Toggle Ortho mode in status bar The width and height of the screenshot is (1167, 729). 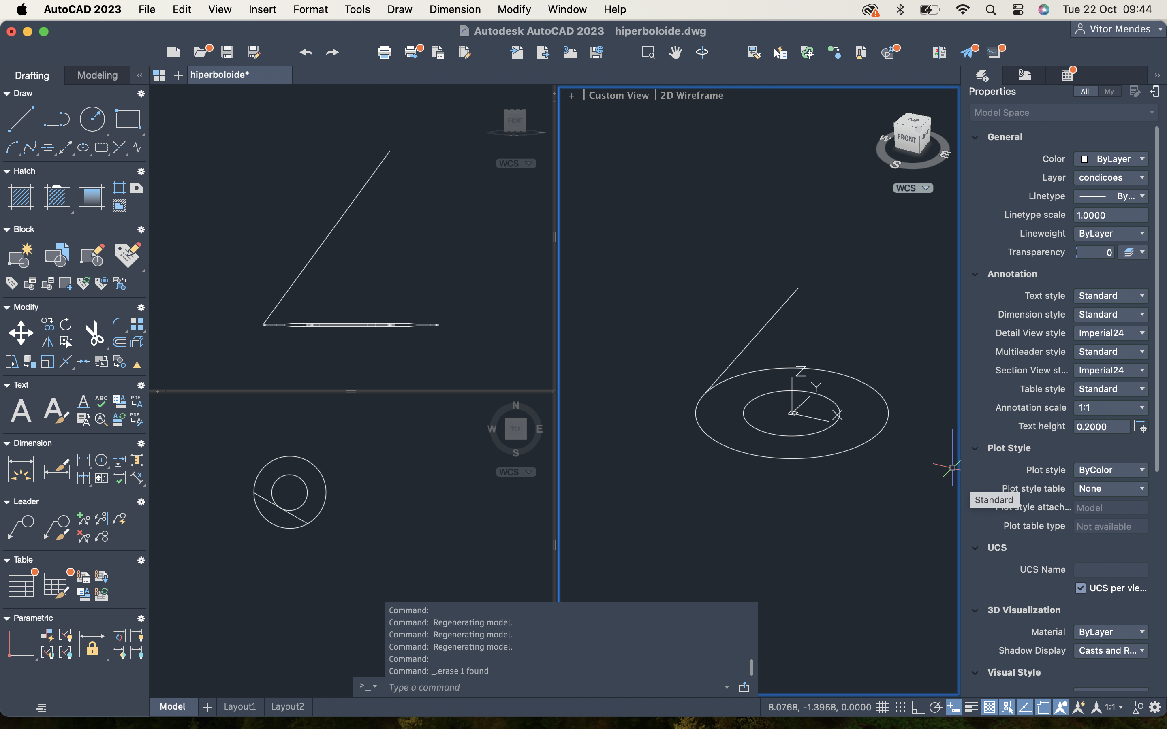pyautogui.click(x=917, y=707)
